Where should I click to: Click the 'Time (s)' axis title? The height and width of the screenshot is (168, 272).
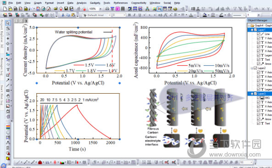click(77, 149)
